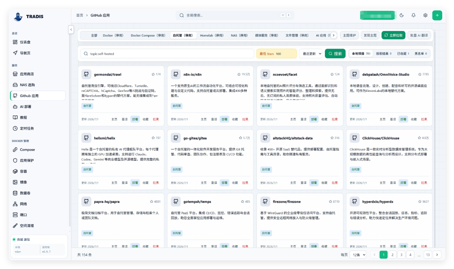Open settings gear icon in header
The image size is (454, 269).
pyautogui.click(x=425, y=15)
